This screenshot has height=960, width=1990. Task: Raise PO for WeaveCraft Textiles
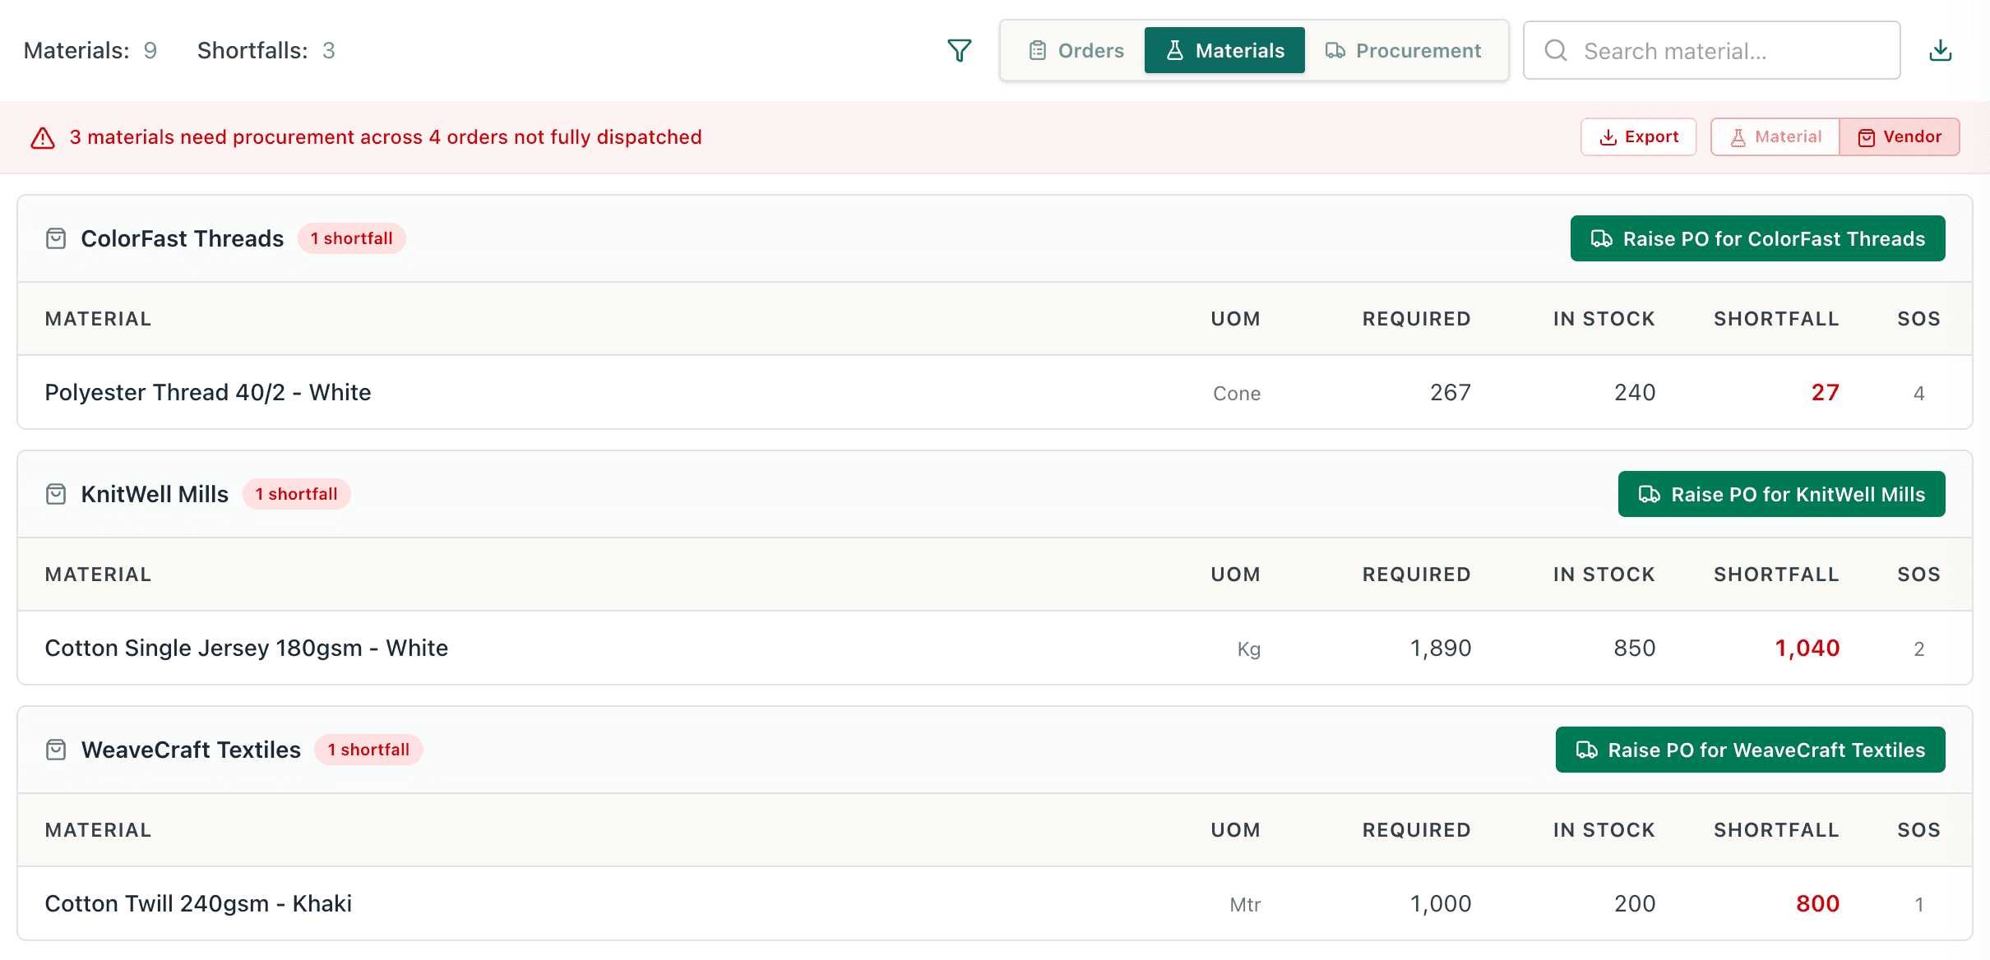click(1750, 750)
